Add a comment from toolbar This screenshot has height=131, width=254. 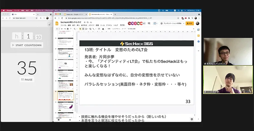pos(99,29)
